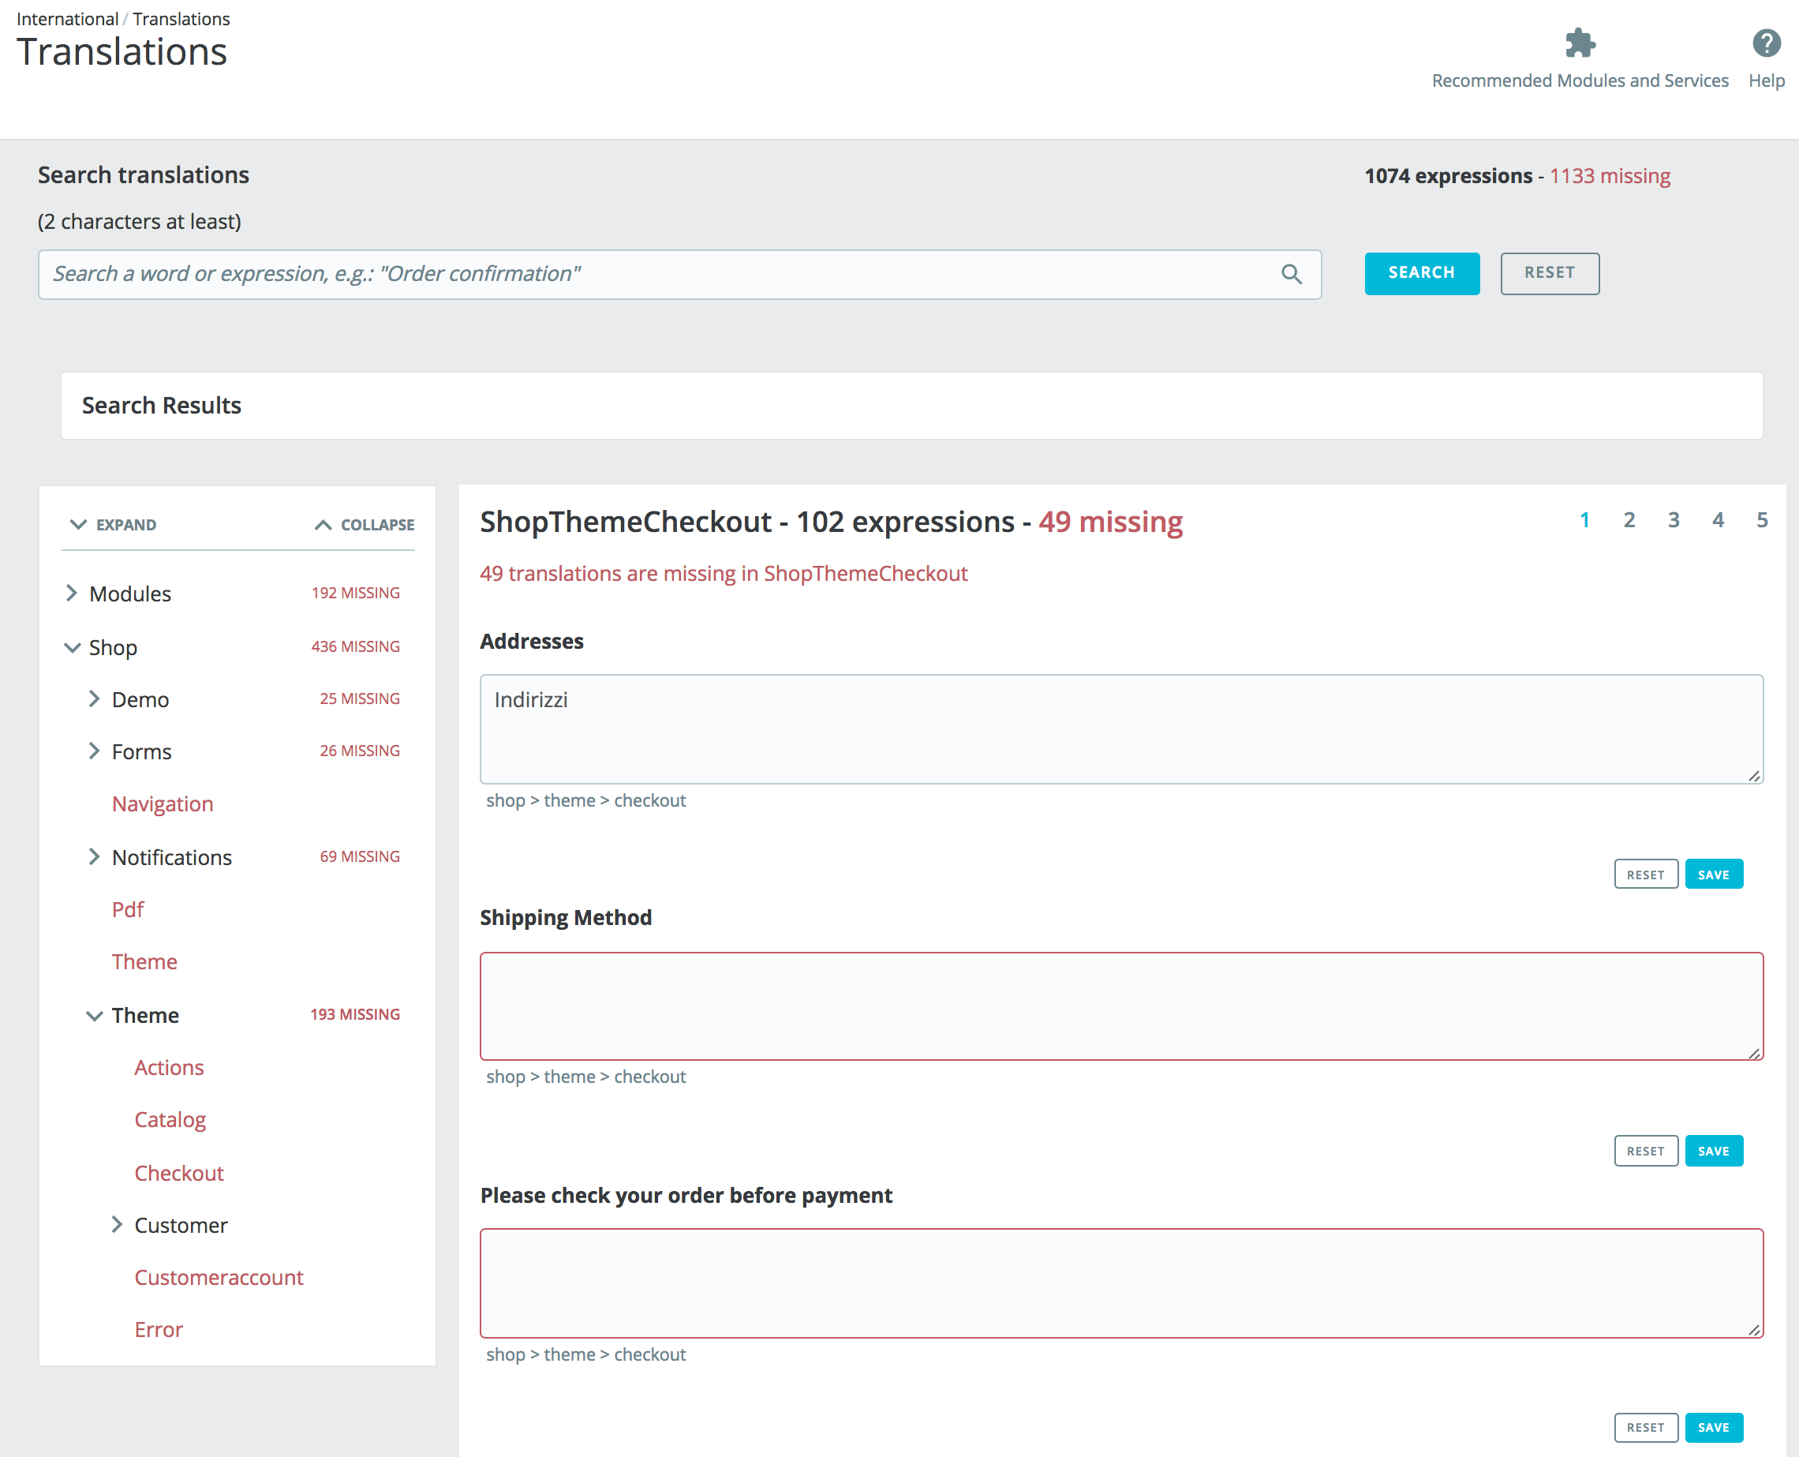Click the RESET button for Addresses
1799x1457 pixels.
point(1644,875)
